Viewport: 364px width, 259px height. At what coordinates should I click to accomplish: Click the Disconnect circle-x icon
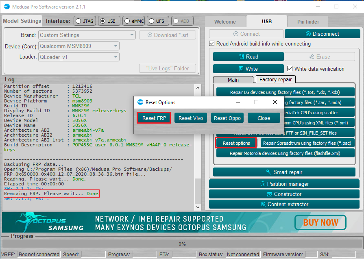point(308,34)
